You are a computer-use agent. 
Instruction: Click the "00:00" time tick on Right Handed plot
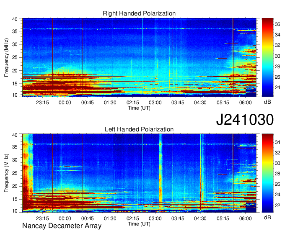tap(65, 103)
